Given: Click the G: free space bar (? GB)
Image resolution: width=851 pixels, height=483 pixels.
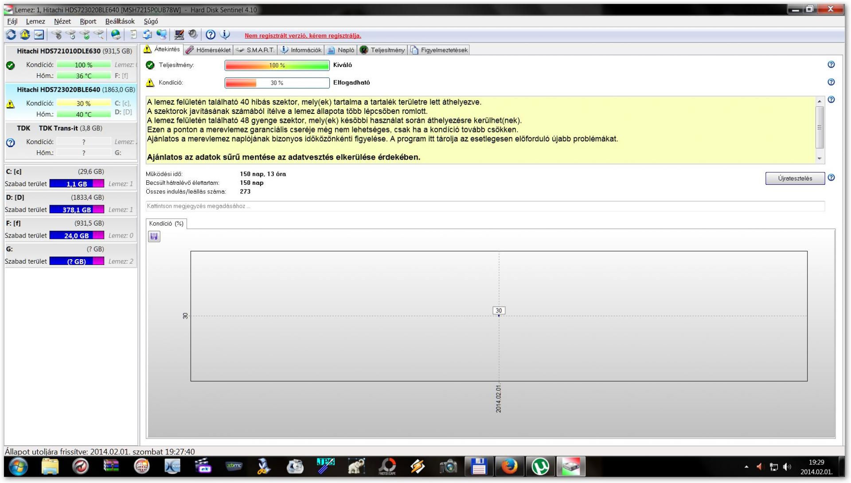Looking at the screenshot, I should [x=77, y=261].
